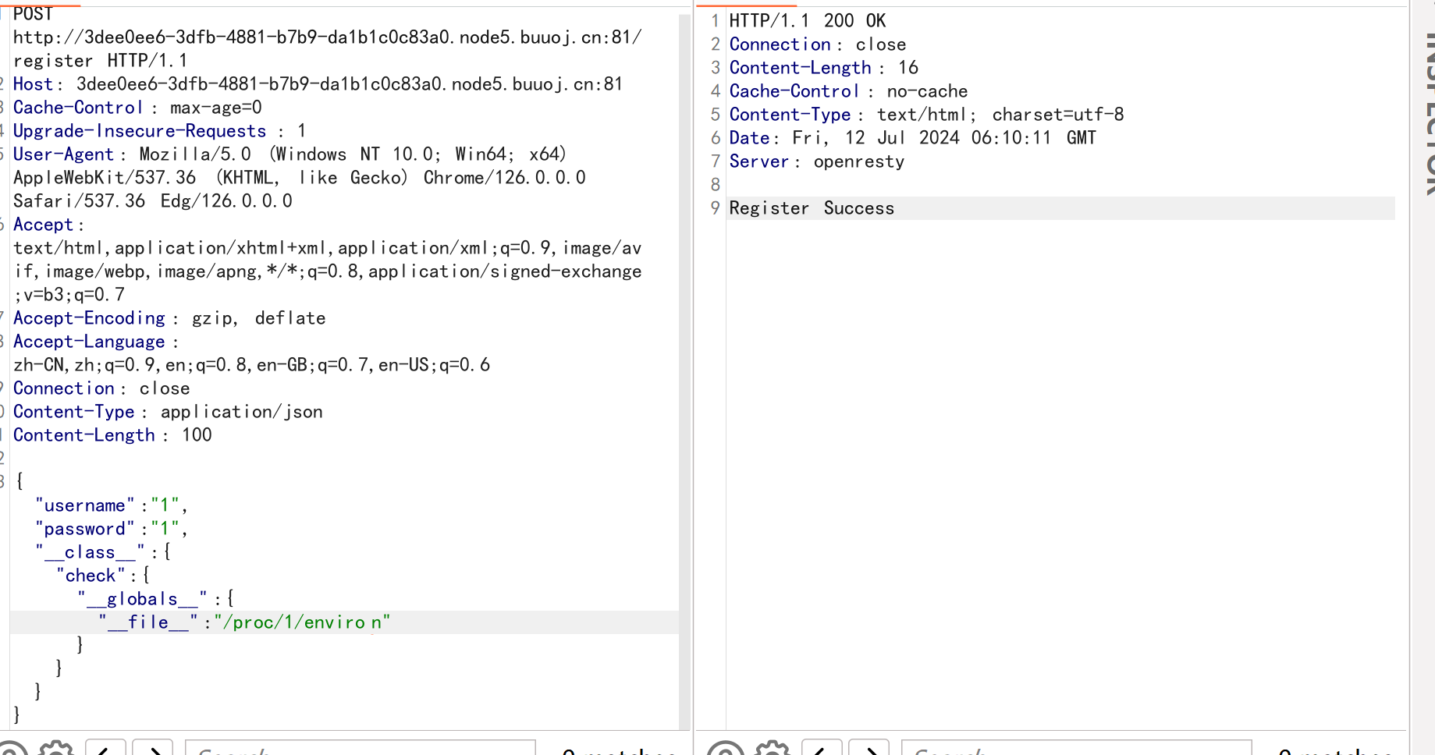Viewport: 1435px width, 755px height.
Task: Click the "check" JSON key
Action: pyautogui.click(x=91, y=576)
